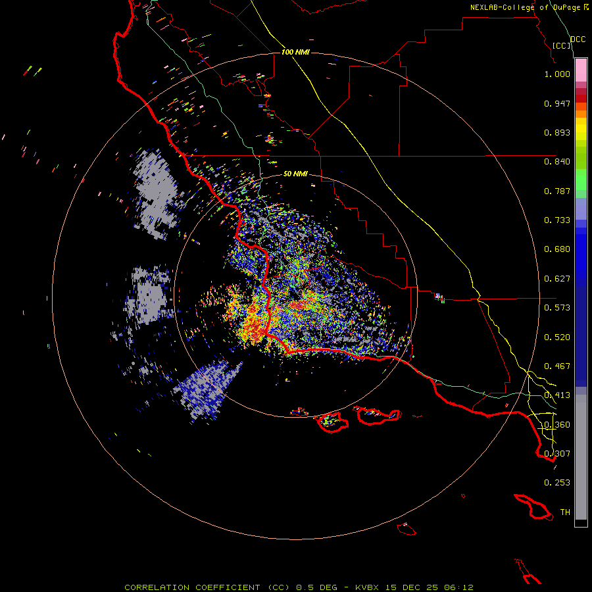Click the 0.360 legend value

tap(557, 425)
